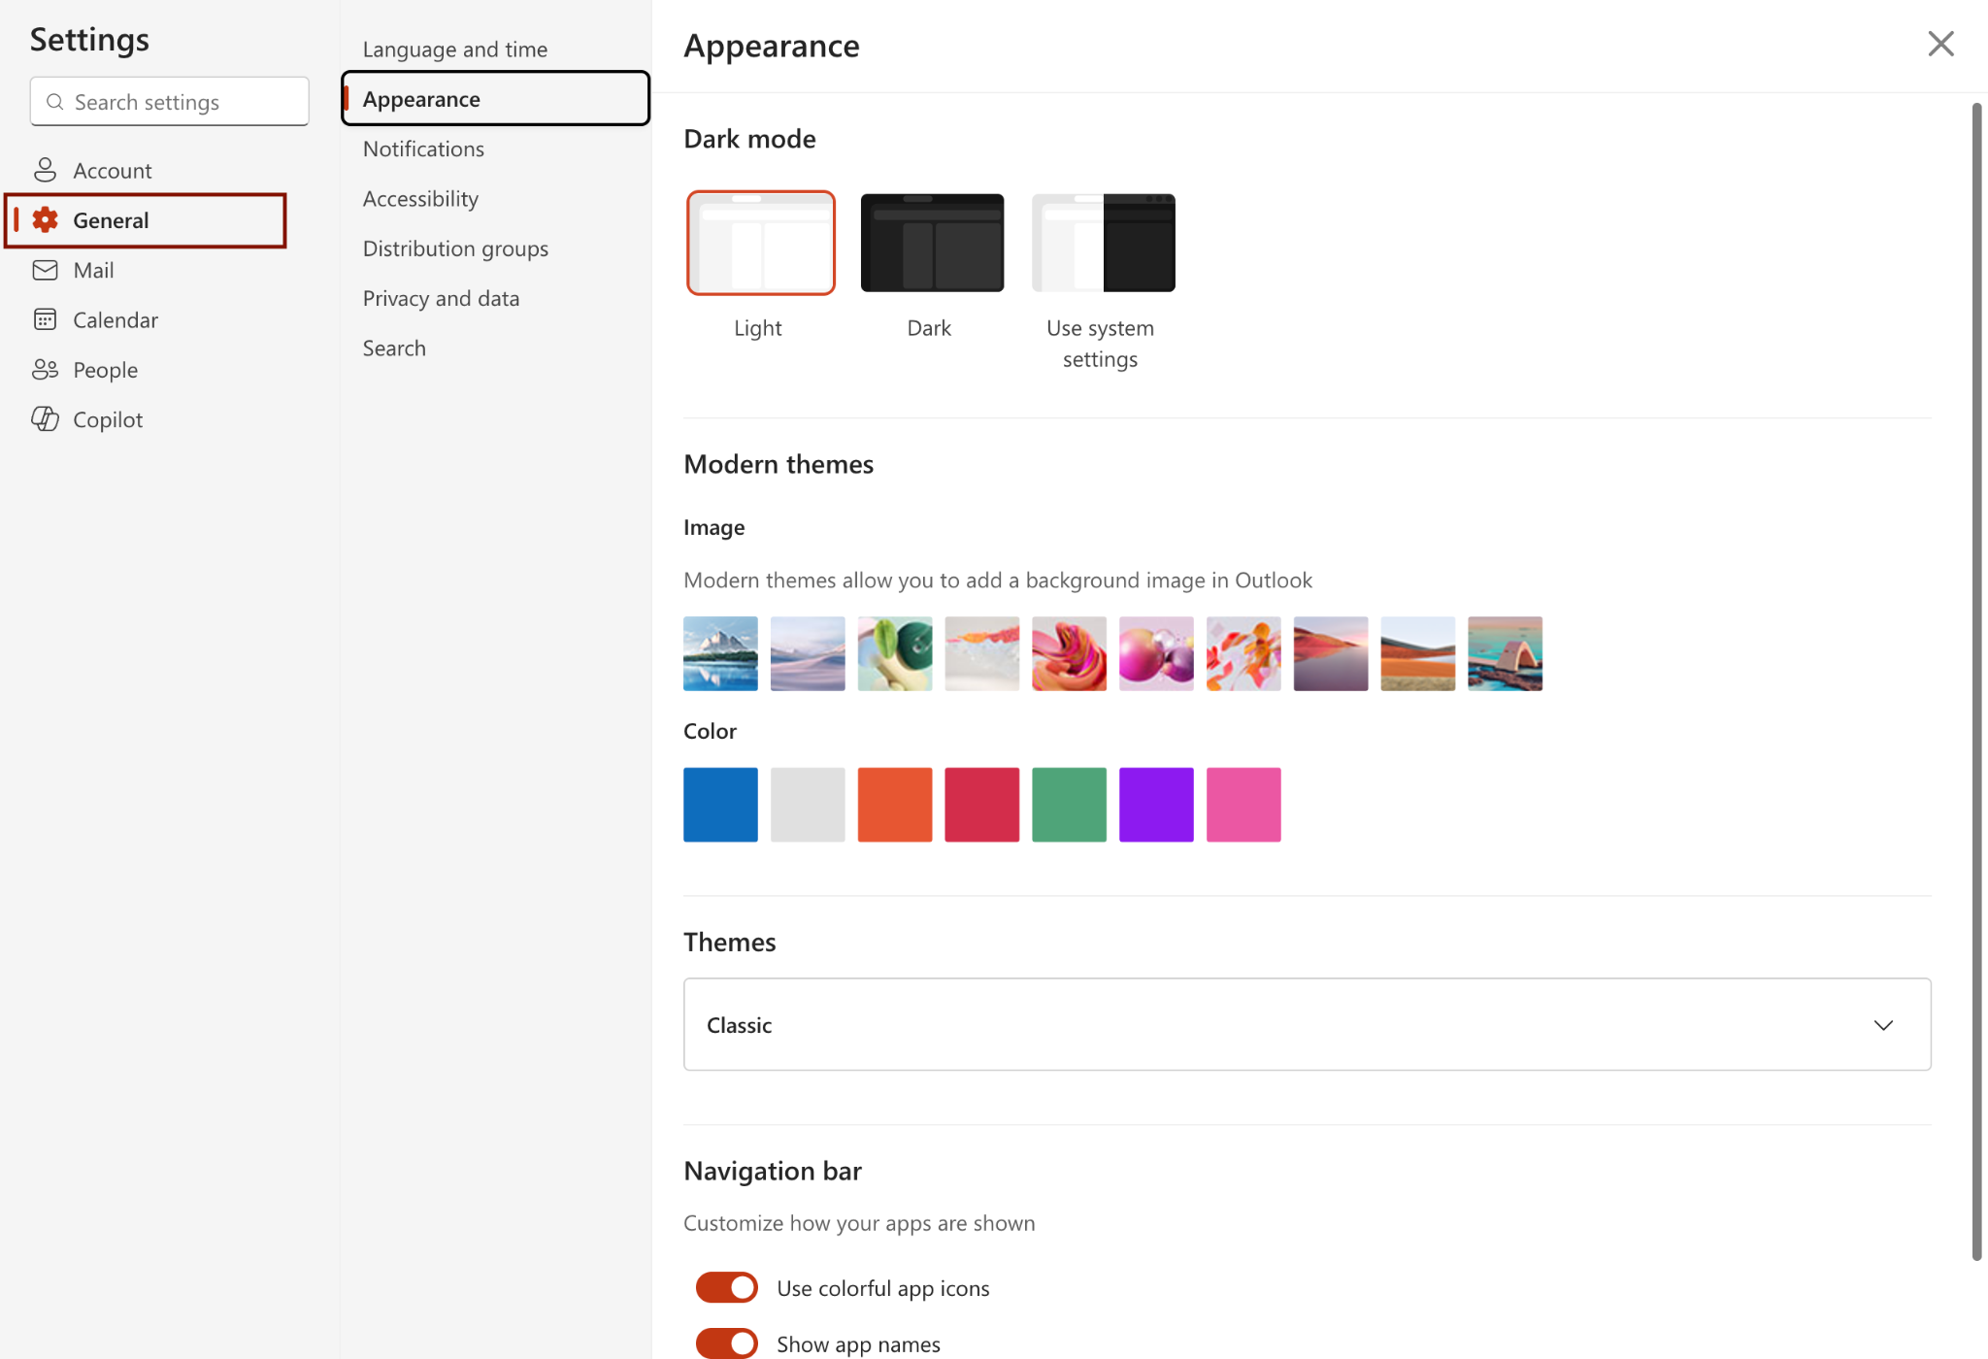Open Language and time settings

pyautogui.click(x=454, y=49)
